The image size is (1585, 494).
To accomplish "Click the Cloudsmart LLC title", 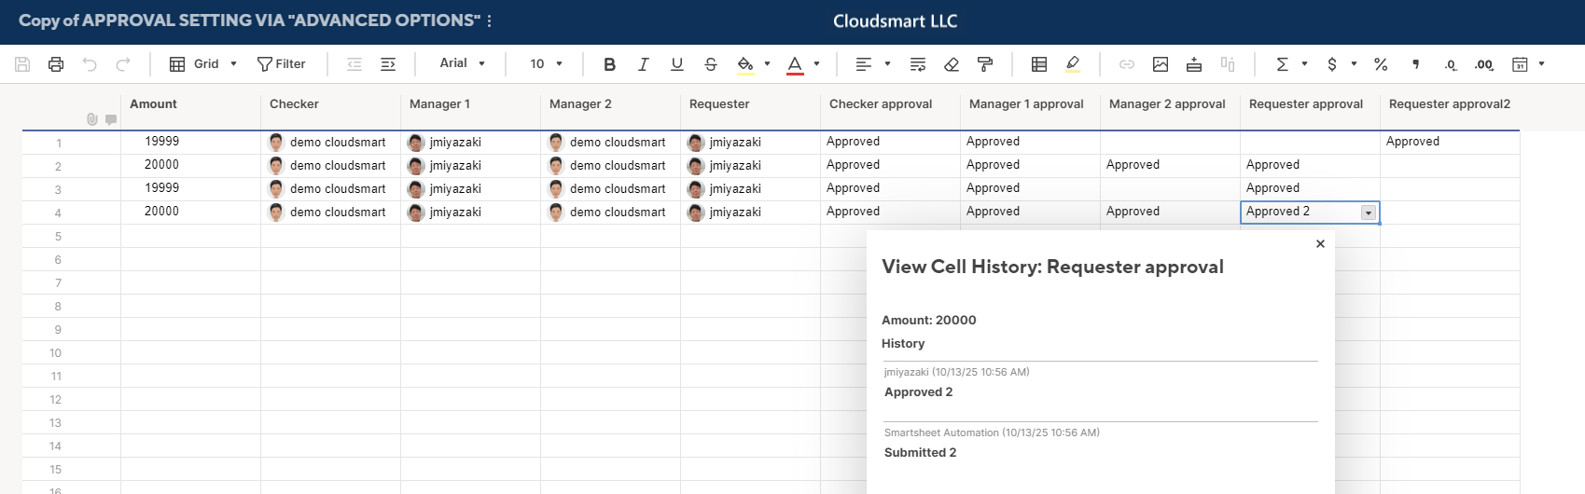I will pos(895,21).
